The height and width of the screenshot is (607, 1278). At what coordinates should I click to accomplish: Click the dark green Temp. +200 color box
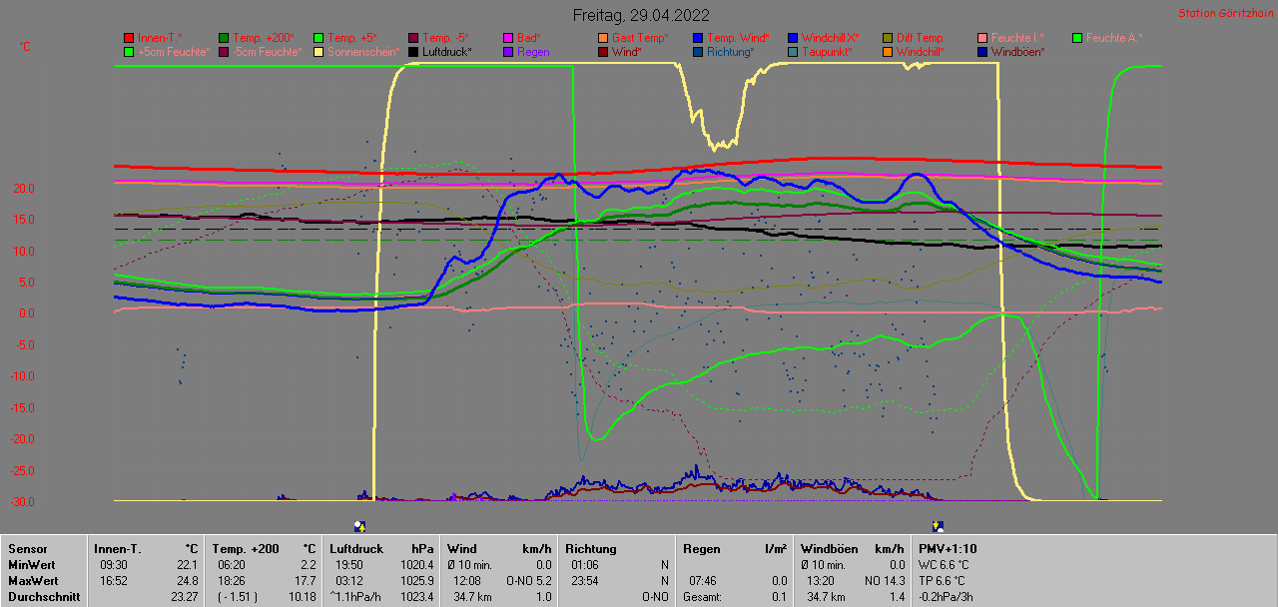[224, 38]
